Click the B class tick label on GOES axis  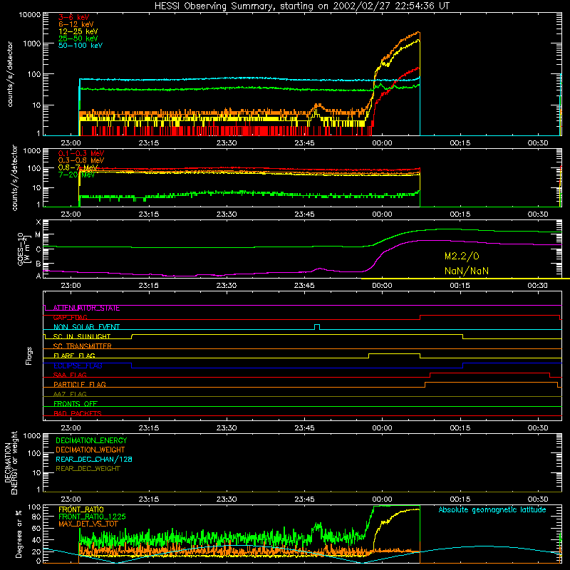click(38, 264)
